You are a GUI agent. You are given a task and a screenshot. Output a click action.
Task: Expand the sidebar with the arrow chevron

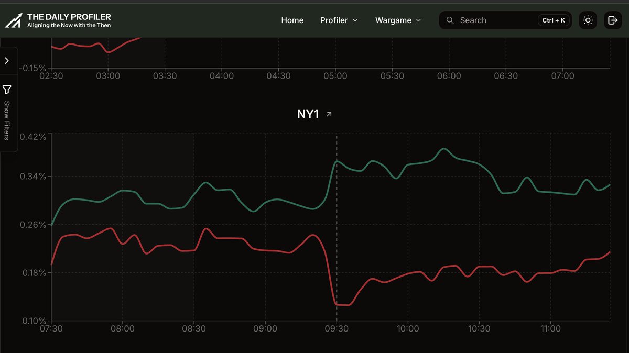pos(7,61)
